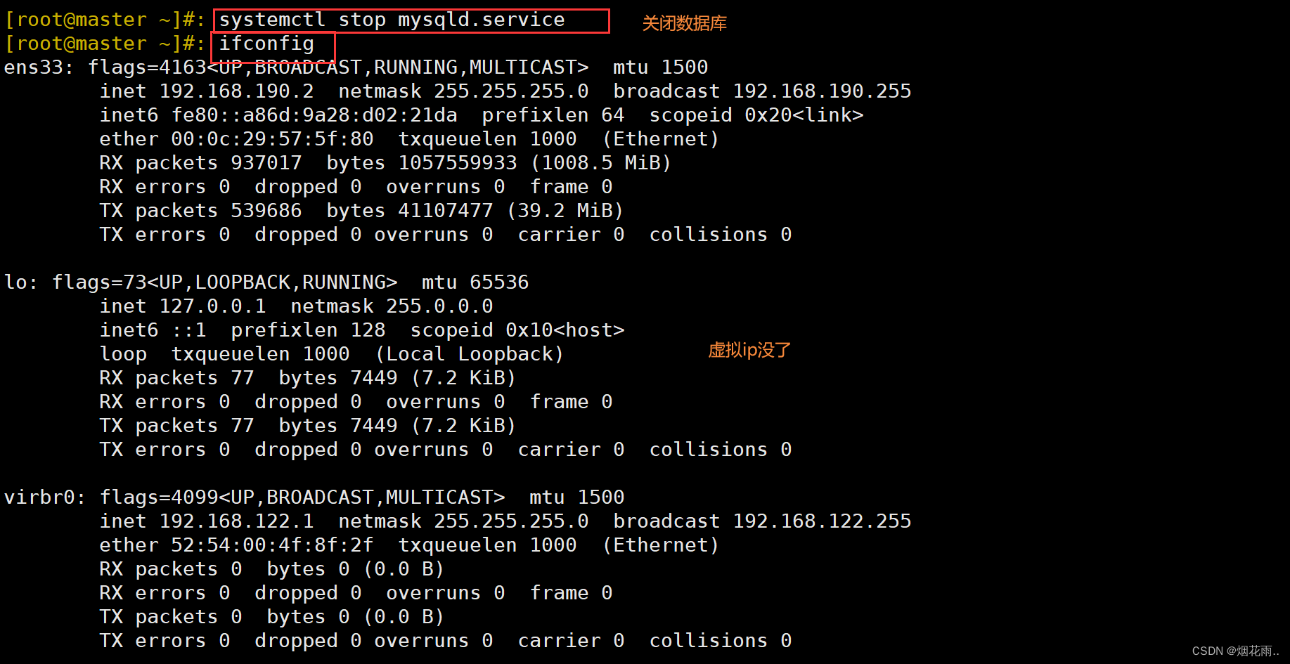Click the '(1008.5 MiB)' size text
Screen dimensions: 1290x664
click(x=601, y=164)
